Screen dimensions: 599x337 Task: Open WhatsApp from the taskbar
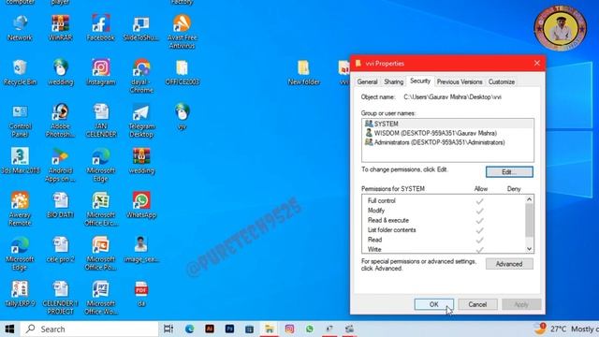[x=310, y=329]
